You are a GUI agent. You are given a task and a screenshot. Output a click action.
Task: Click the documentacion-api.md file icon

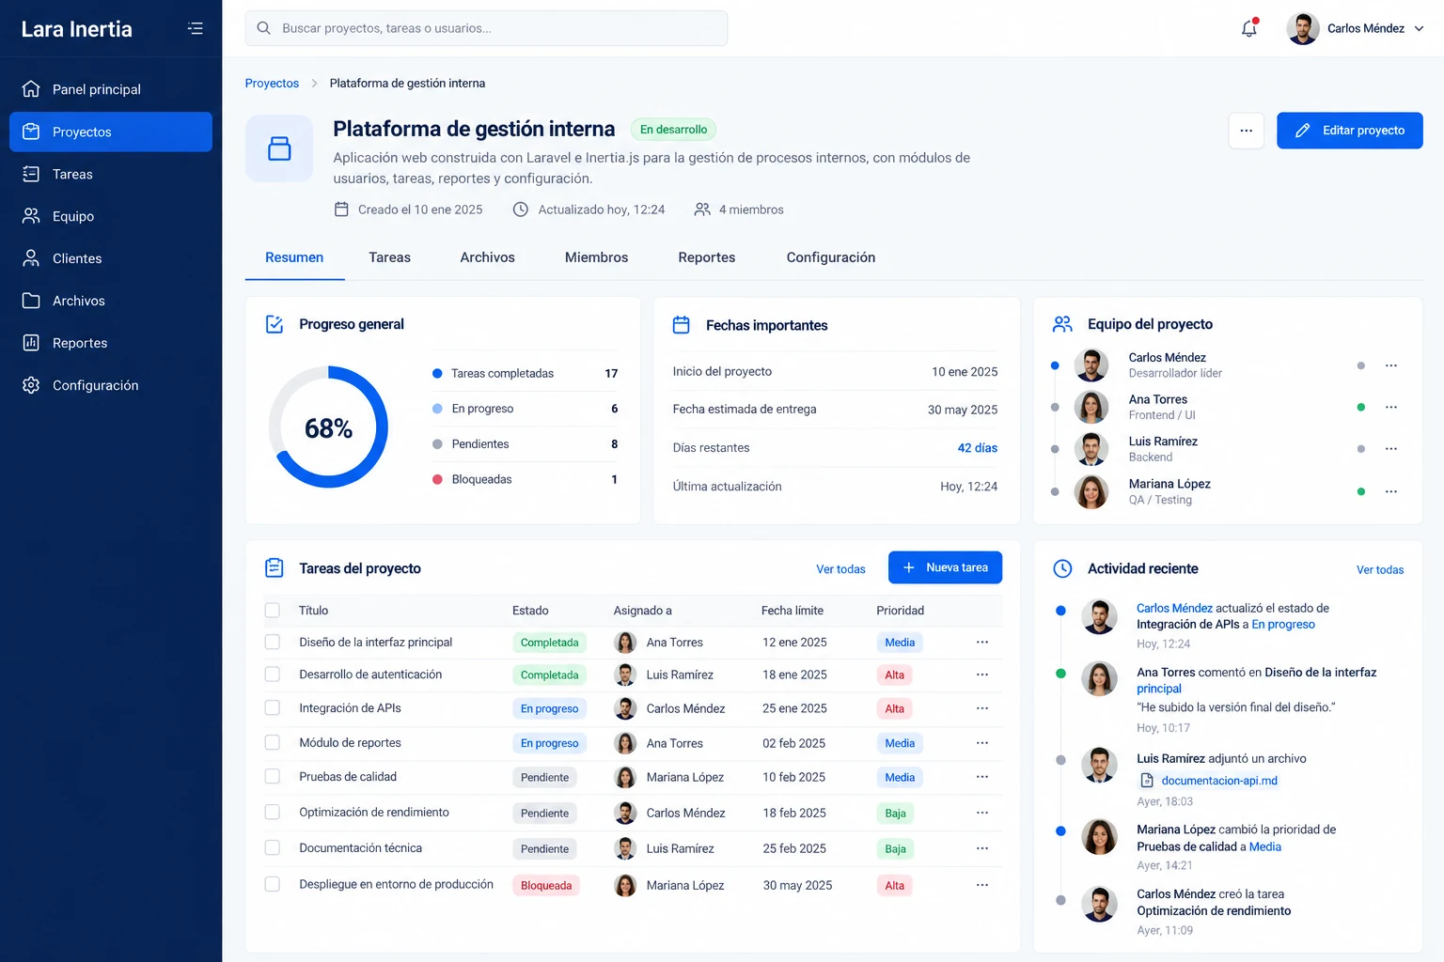coord(1147,781)
